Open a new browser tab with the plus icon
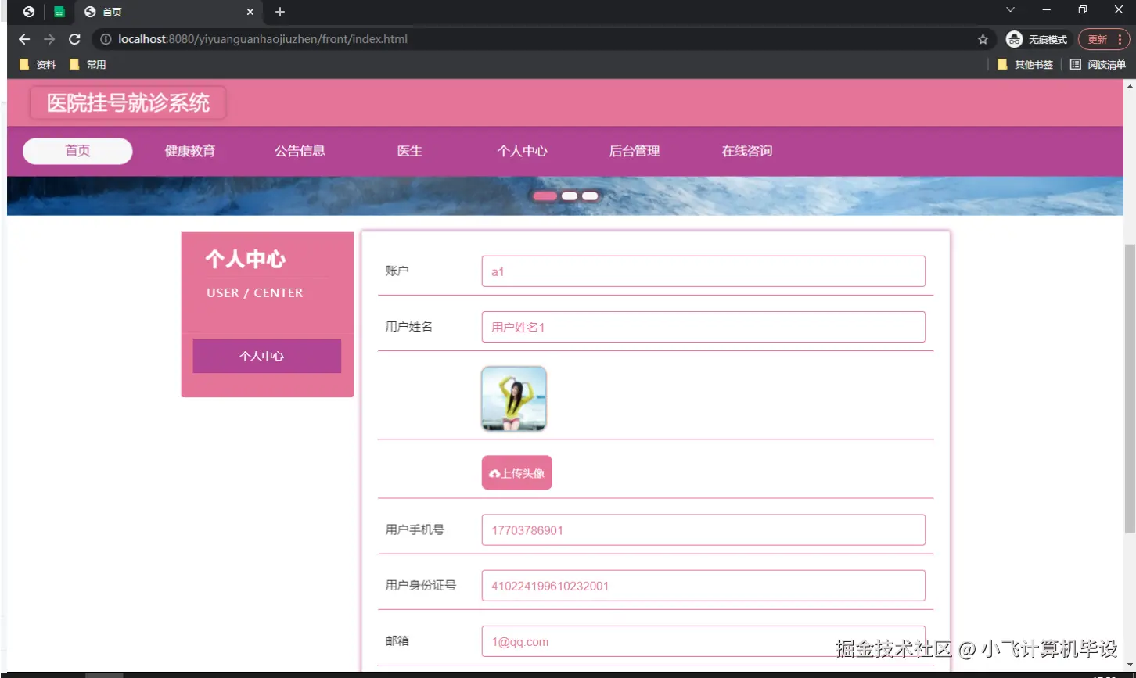The image size is (1136, 678). [x=279, y=12]
